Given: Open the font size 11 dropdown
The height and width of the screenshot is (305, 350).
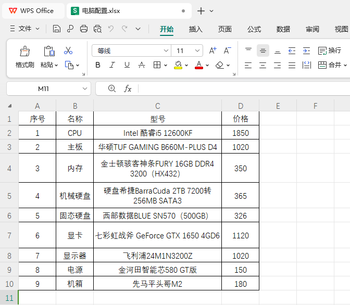Looking at the screenshot, I should point(197,50).
